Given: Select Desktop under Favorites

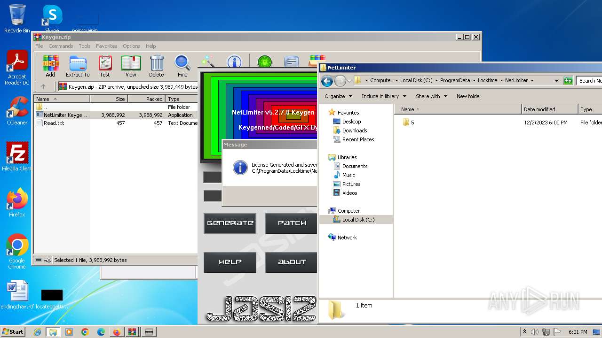Looking at the screenshot, I should (347, 122).
